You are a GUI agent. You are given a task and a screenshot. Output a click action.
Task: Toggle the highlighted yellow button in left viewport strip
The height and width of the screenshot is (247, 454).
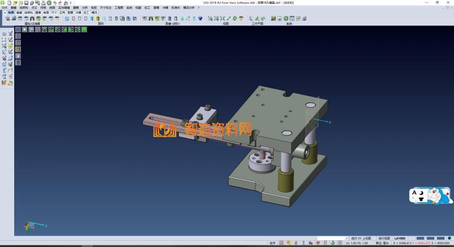18,49
